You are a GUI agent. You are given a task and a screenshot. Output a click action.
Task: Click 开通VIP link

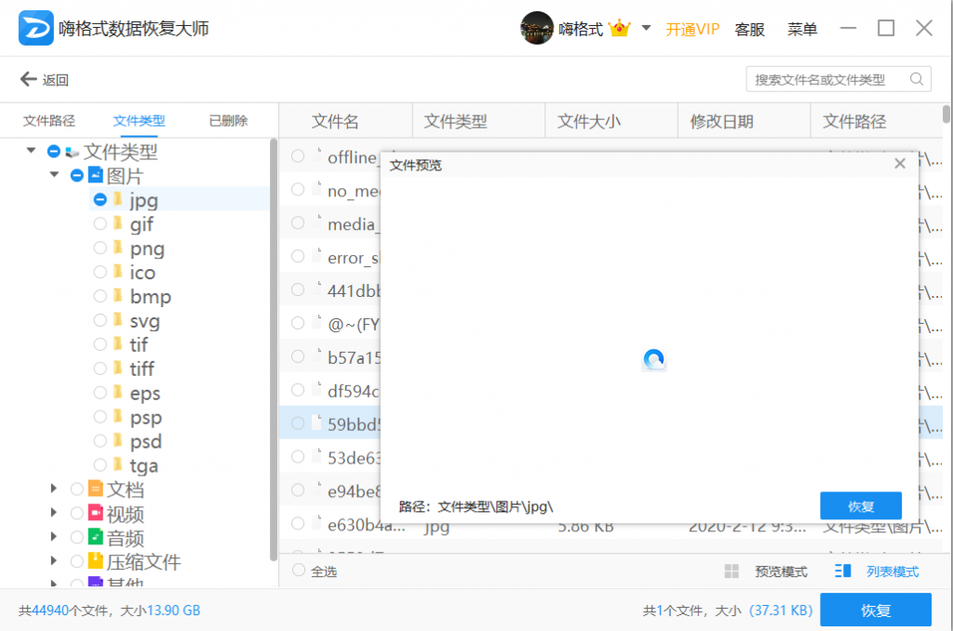click(692, 29)
